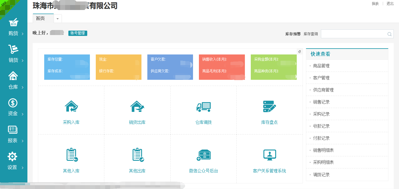
Task: Click the 采购入库 house icon
Action: (71, 107)
